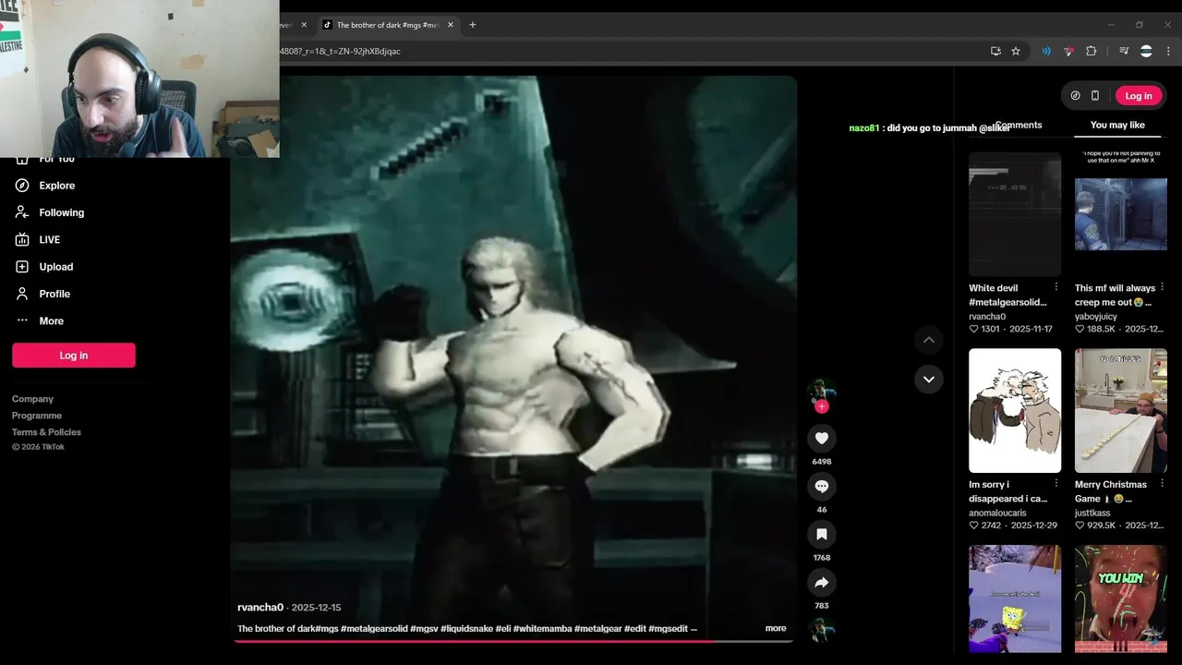Open the anomaloucaris creator name

[x=997, y=513]
